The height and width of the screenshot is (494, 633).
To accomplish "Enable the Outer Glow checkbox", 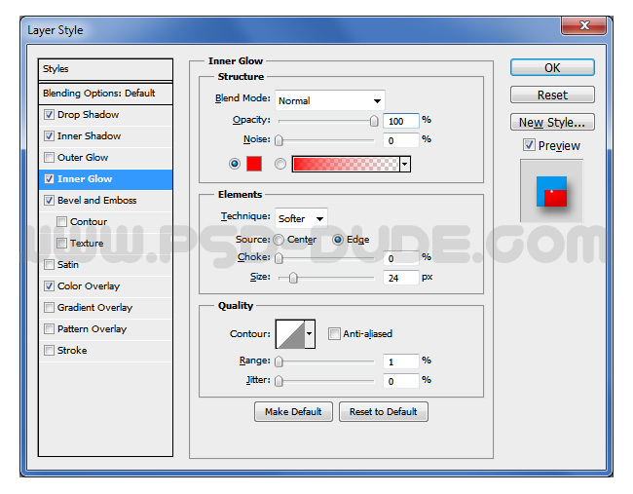I will pos(49,158).
